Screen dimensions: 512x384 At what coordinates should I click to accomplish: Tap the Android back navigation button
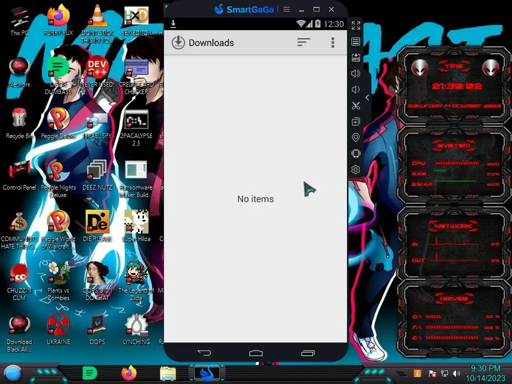tap(204, 352)
